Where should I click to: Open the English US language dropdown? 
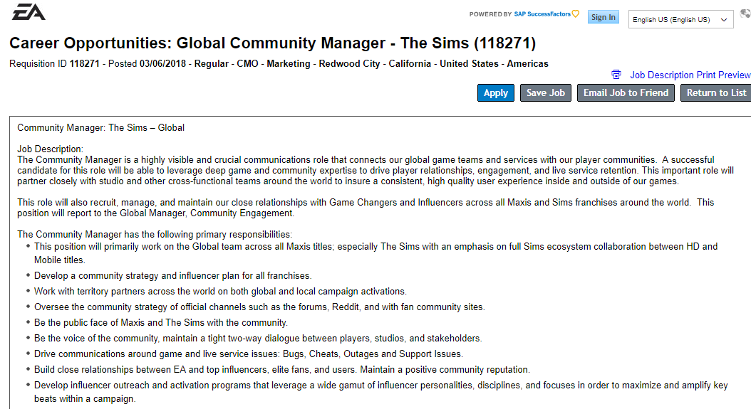click(x=680, y=20)
